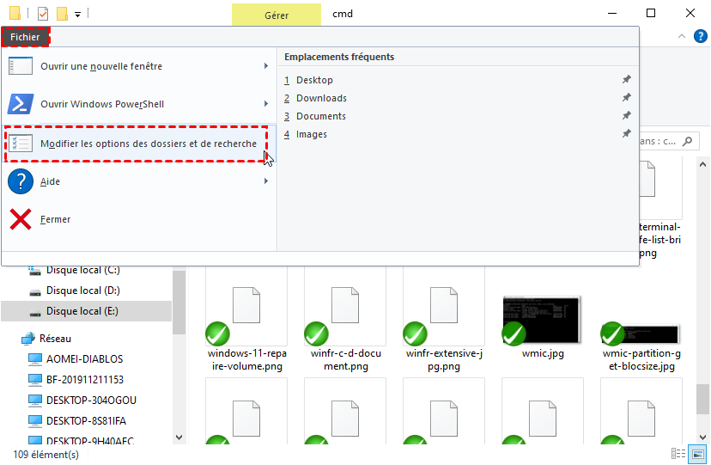Click the red X Fermer icon
711x465 pixels.
pyautogui.click(x=20, y=220)
